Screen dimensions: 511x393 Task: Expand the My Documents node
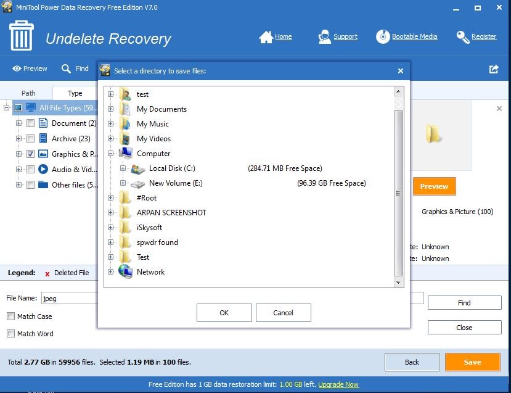pyautogui.click(x=111, y=109)
